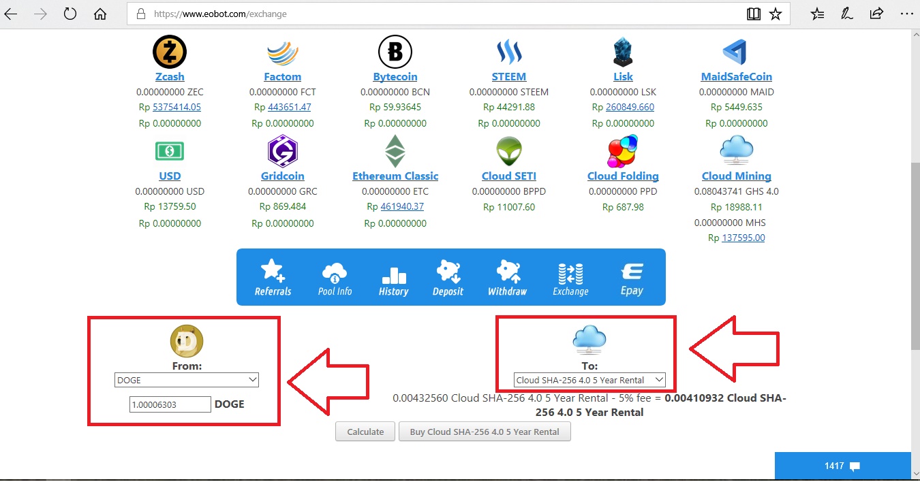Open the Lisk link
This screenshot has height=482, width=920.
point(623,77)
